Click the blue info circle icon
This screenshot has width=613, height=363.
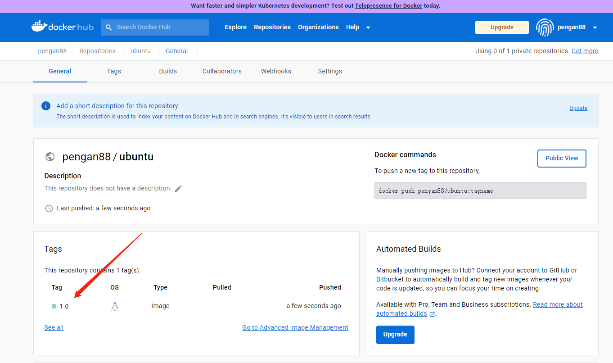46,106
